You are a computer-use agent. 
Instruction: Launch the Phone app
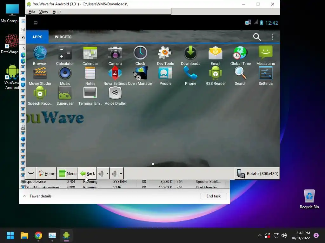[x=190, y=76]
